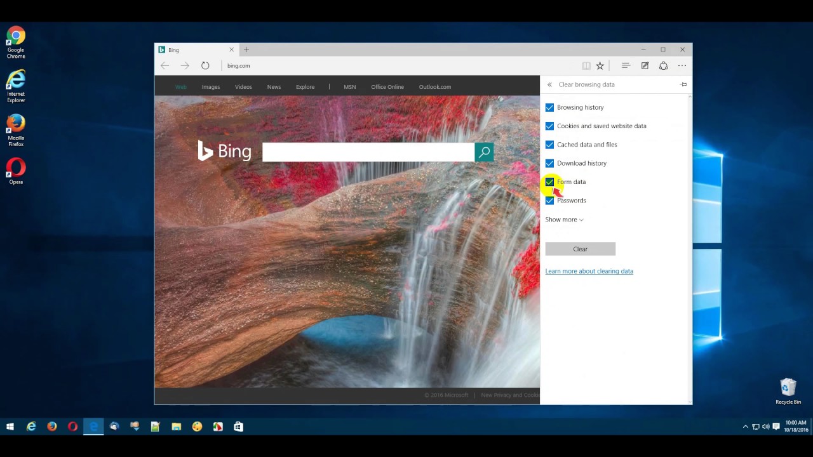Uncheck Cached data and files

tap(549, 145)
